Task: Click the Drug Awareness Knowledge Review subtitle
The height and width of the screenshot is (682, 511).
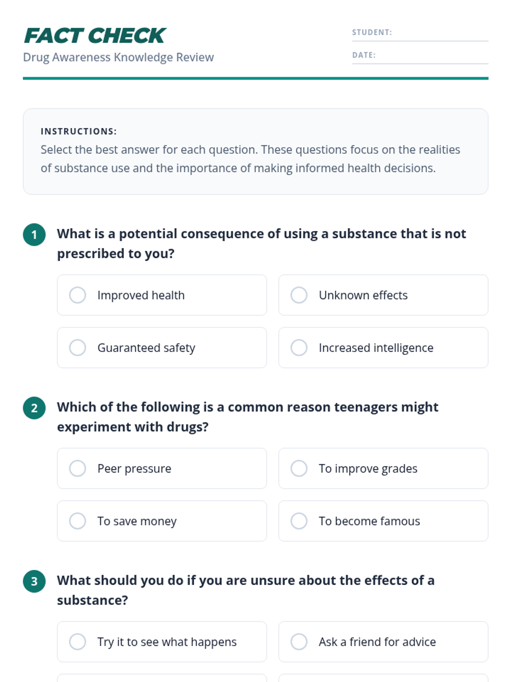Action: [118, 57]
